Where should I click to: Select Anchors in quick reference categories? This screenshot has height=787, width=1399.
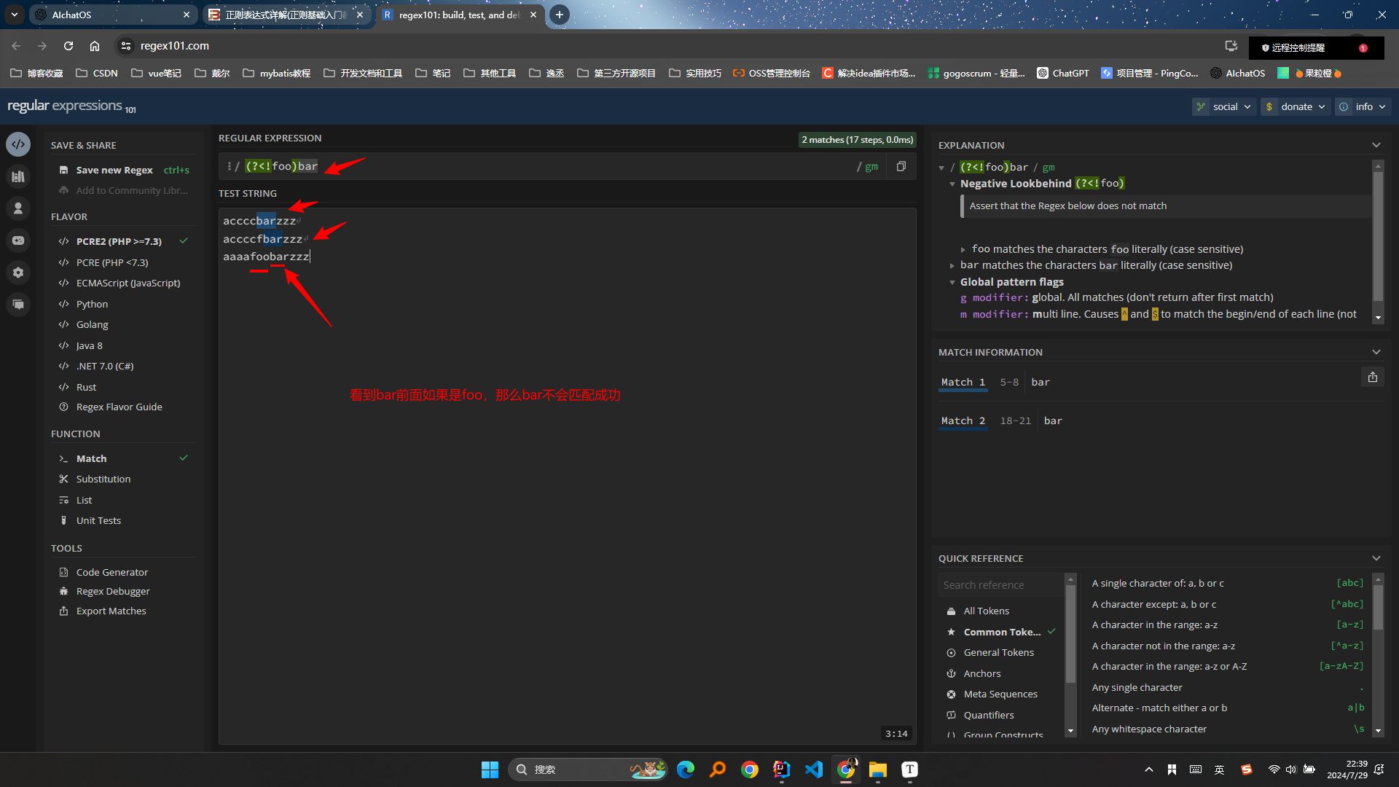click(982, 673)
